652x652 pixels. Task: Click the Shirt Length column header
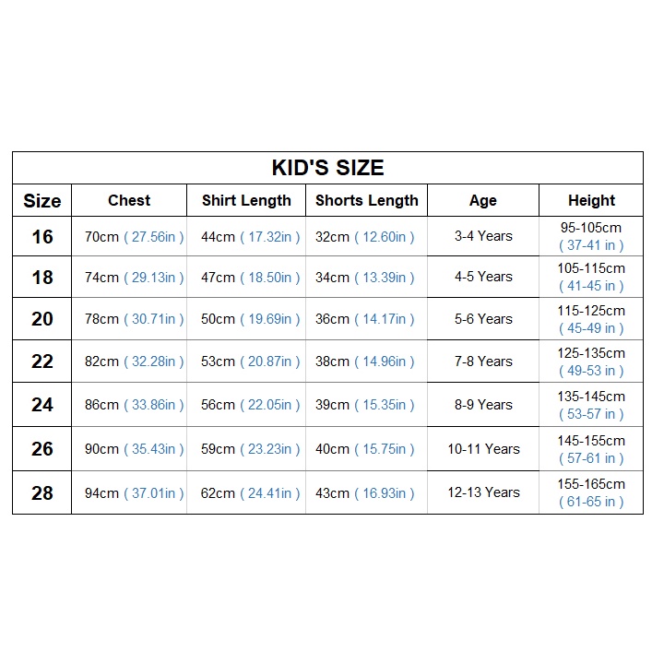(x=246, y=200)
